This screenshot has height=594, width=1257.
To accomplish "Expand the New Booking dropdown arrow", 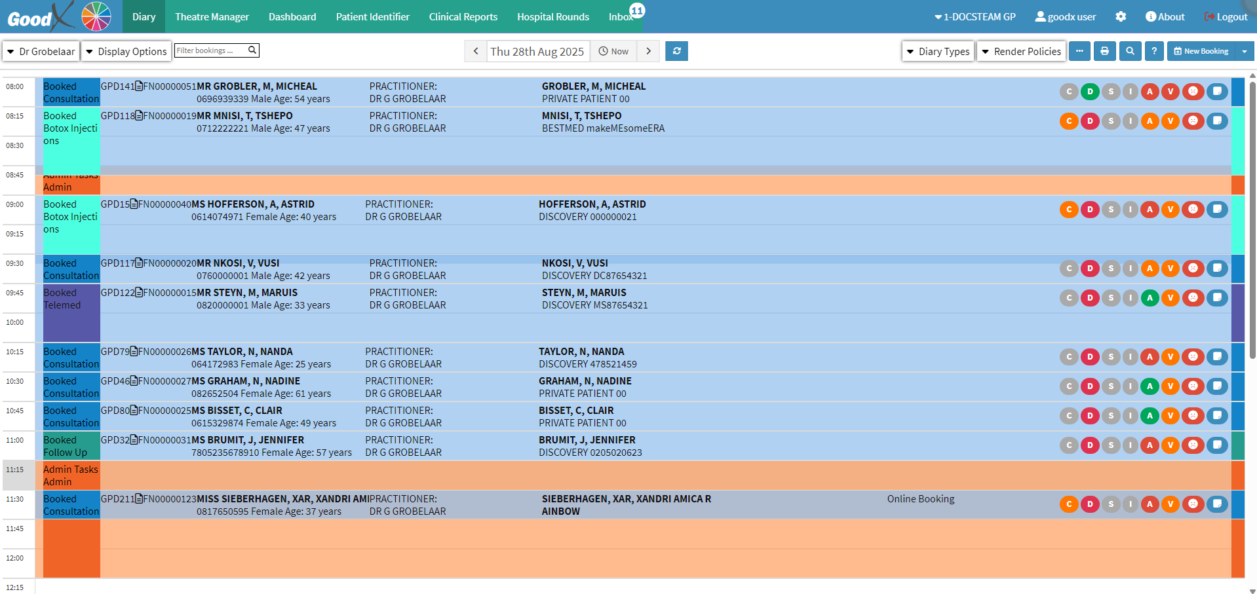I will tap(1244, 51).
